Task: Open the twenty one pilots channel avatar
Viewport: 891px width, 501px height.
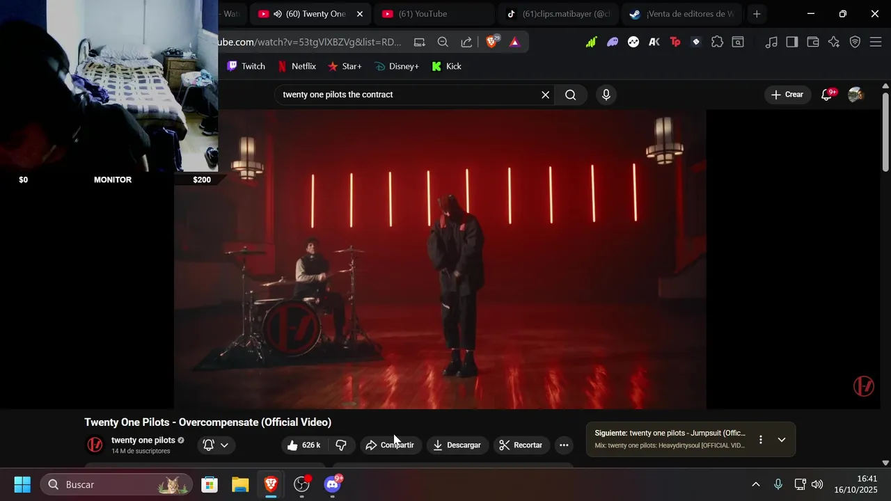Action: coord(95,445)
